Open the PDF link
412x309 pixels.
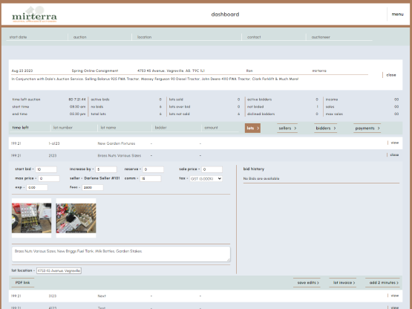click(x=22, y=283)
